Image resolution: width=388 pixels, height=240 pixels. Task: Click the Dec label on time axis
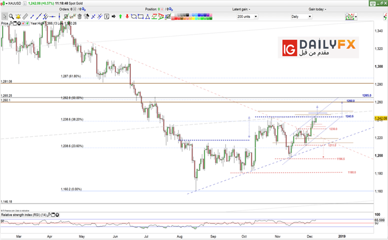coord(310,237)
